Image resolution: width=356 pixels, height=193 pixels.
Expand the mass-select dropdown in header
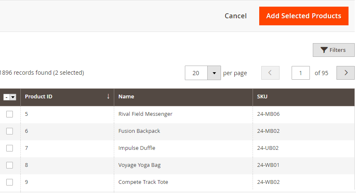(13, 97)
